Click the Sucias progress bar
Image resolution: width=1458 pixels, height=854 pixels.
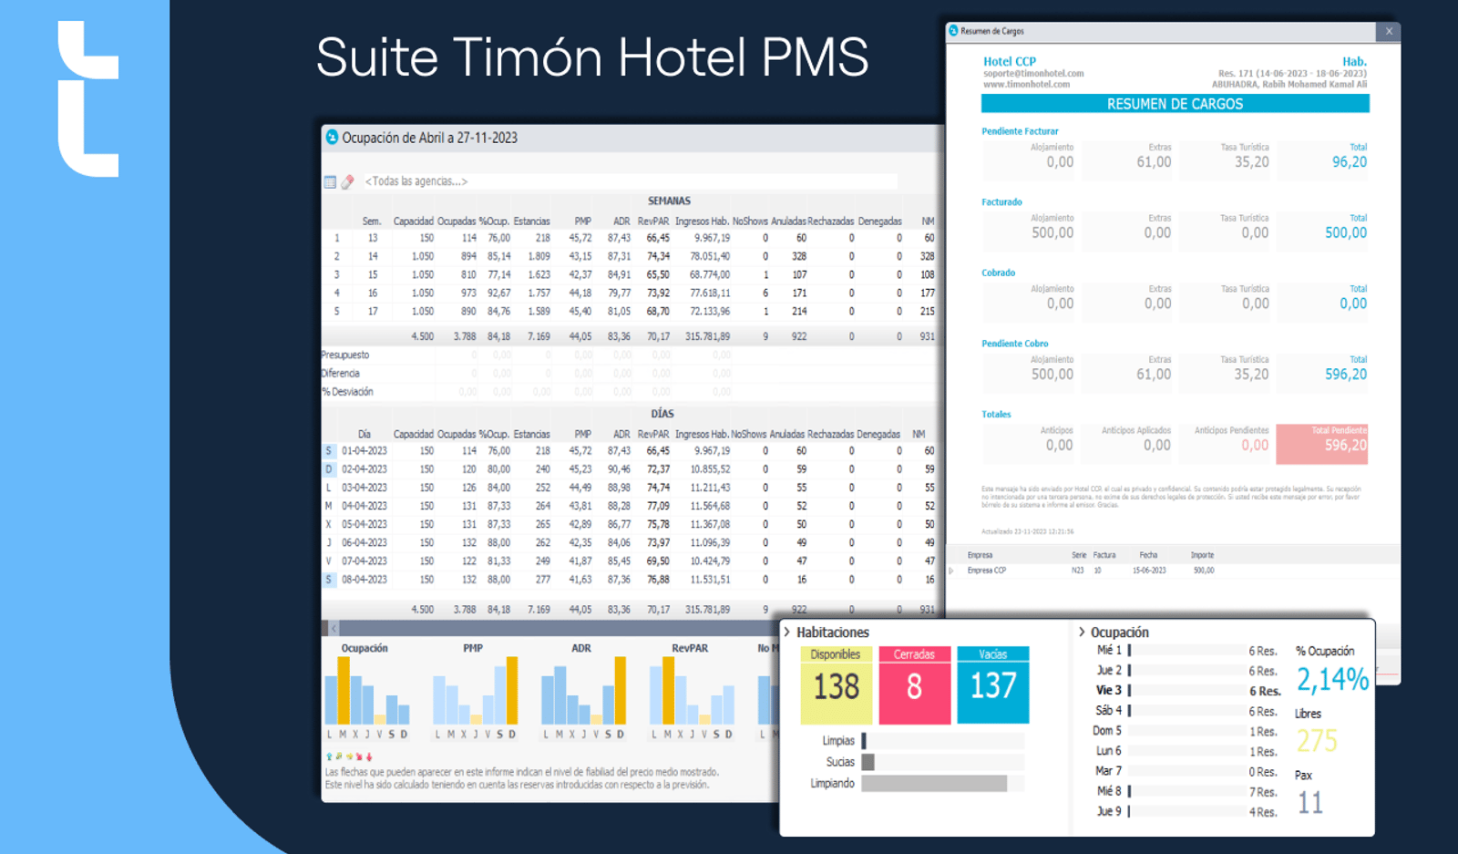pyautogui.click(x=942, y=762)
